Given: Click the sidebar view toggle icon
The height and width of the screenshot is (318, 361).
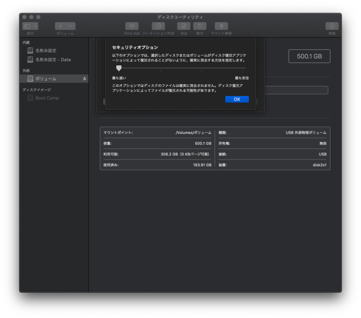Looking at the screenshot, I should click(x=27, y=26).
